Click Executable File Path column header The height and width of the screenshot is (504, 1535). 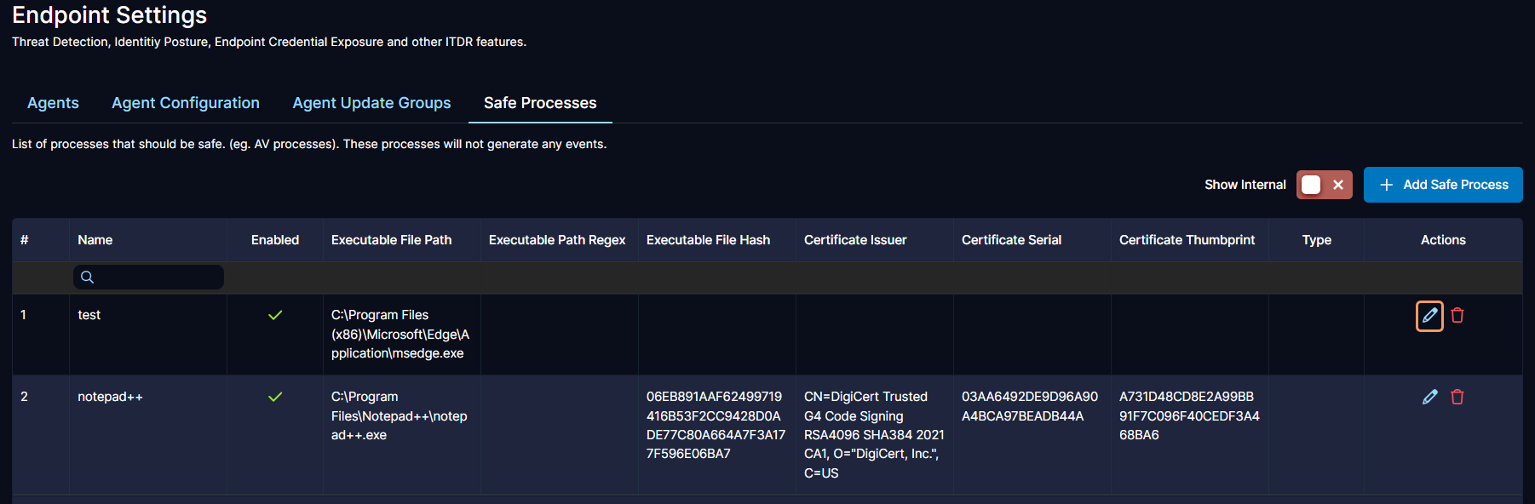[x=391, y=240]
